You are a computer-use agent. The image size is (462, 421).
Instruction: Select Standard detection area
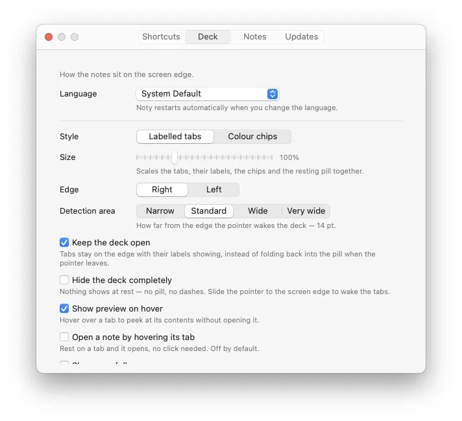pos(208,211)
